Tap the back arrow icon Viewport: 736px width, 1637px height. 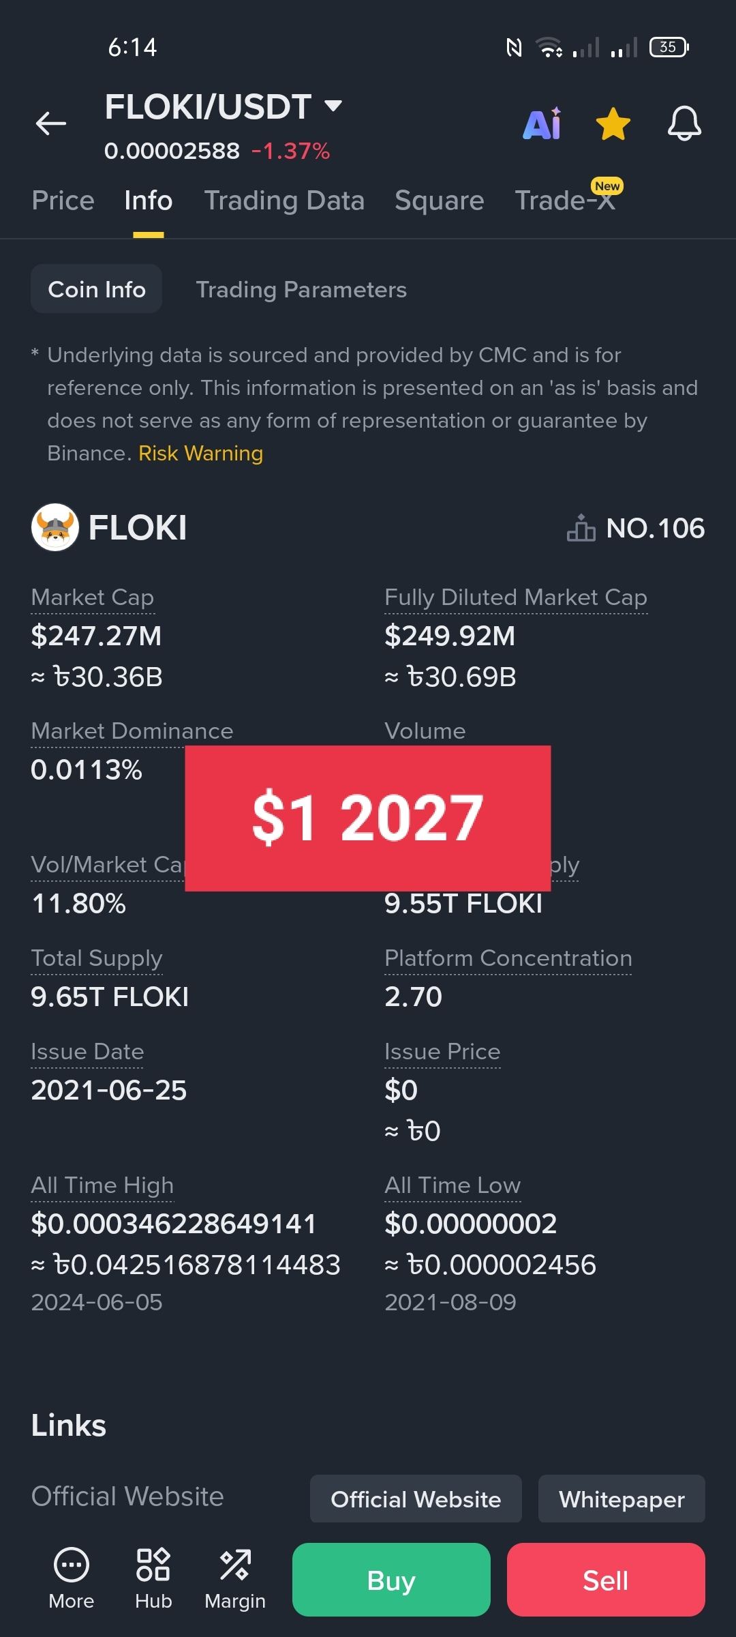[51, 123]
